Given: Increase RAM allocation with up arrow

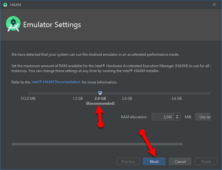Looking at the screenshot, I should click(x=177, y=115).
